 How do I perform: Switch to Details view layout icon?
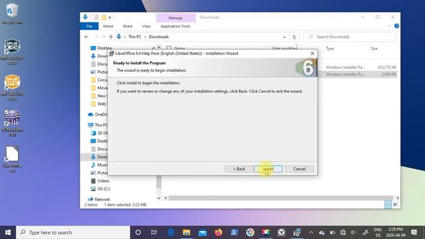point(388,204)
